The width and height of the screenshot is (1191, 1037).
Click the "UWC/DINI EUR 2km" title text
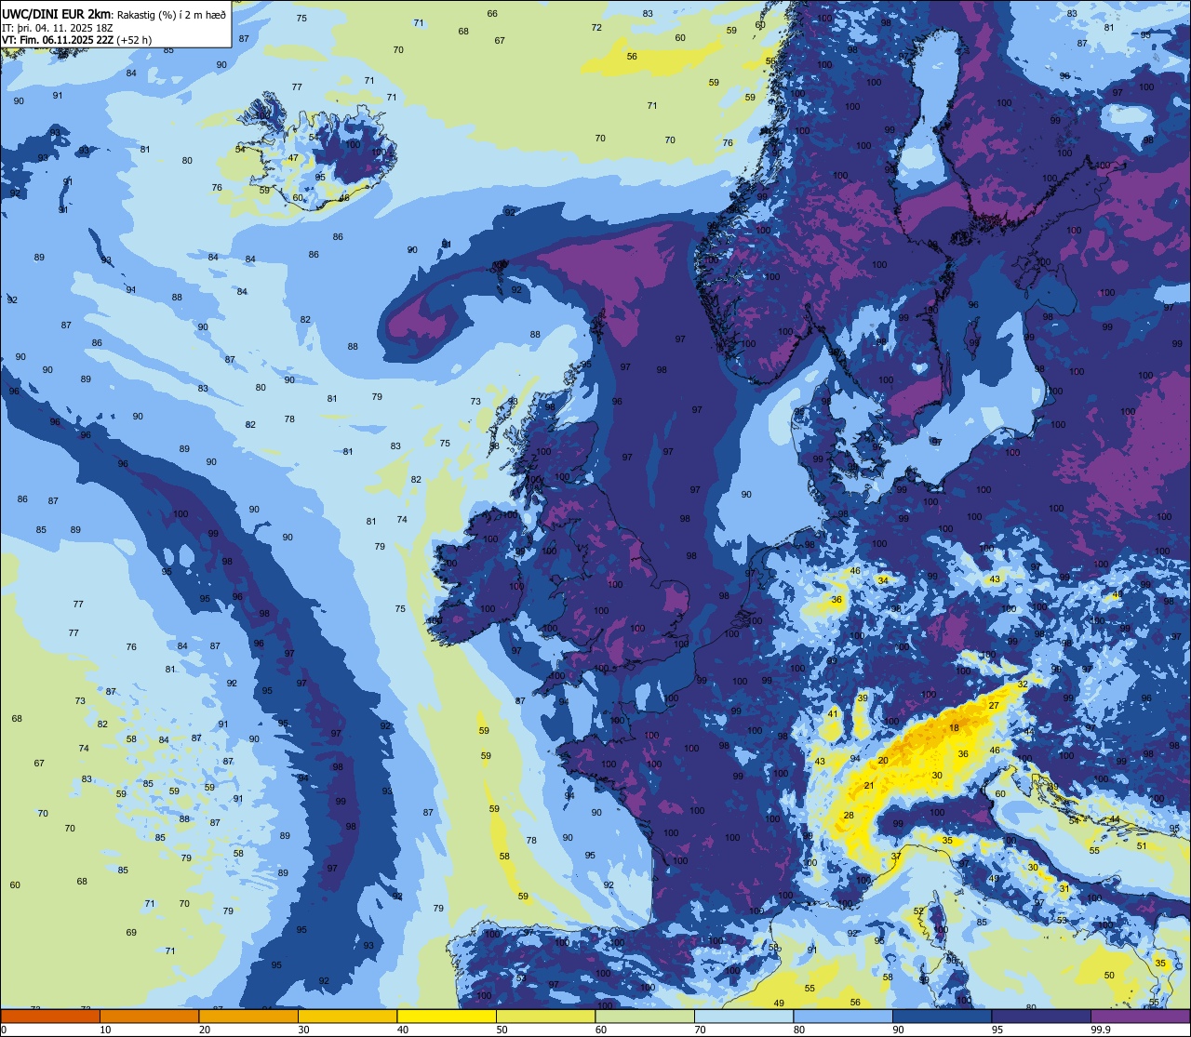[58, 13]
